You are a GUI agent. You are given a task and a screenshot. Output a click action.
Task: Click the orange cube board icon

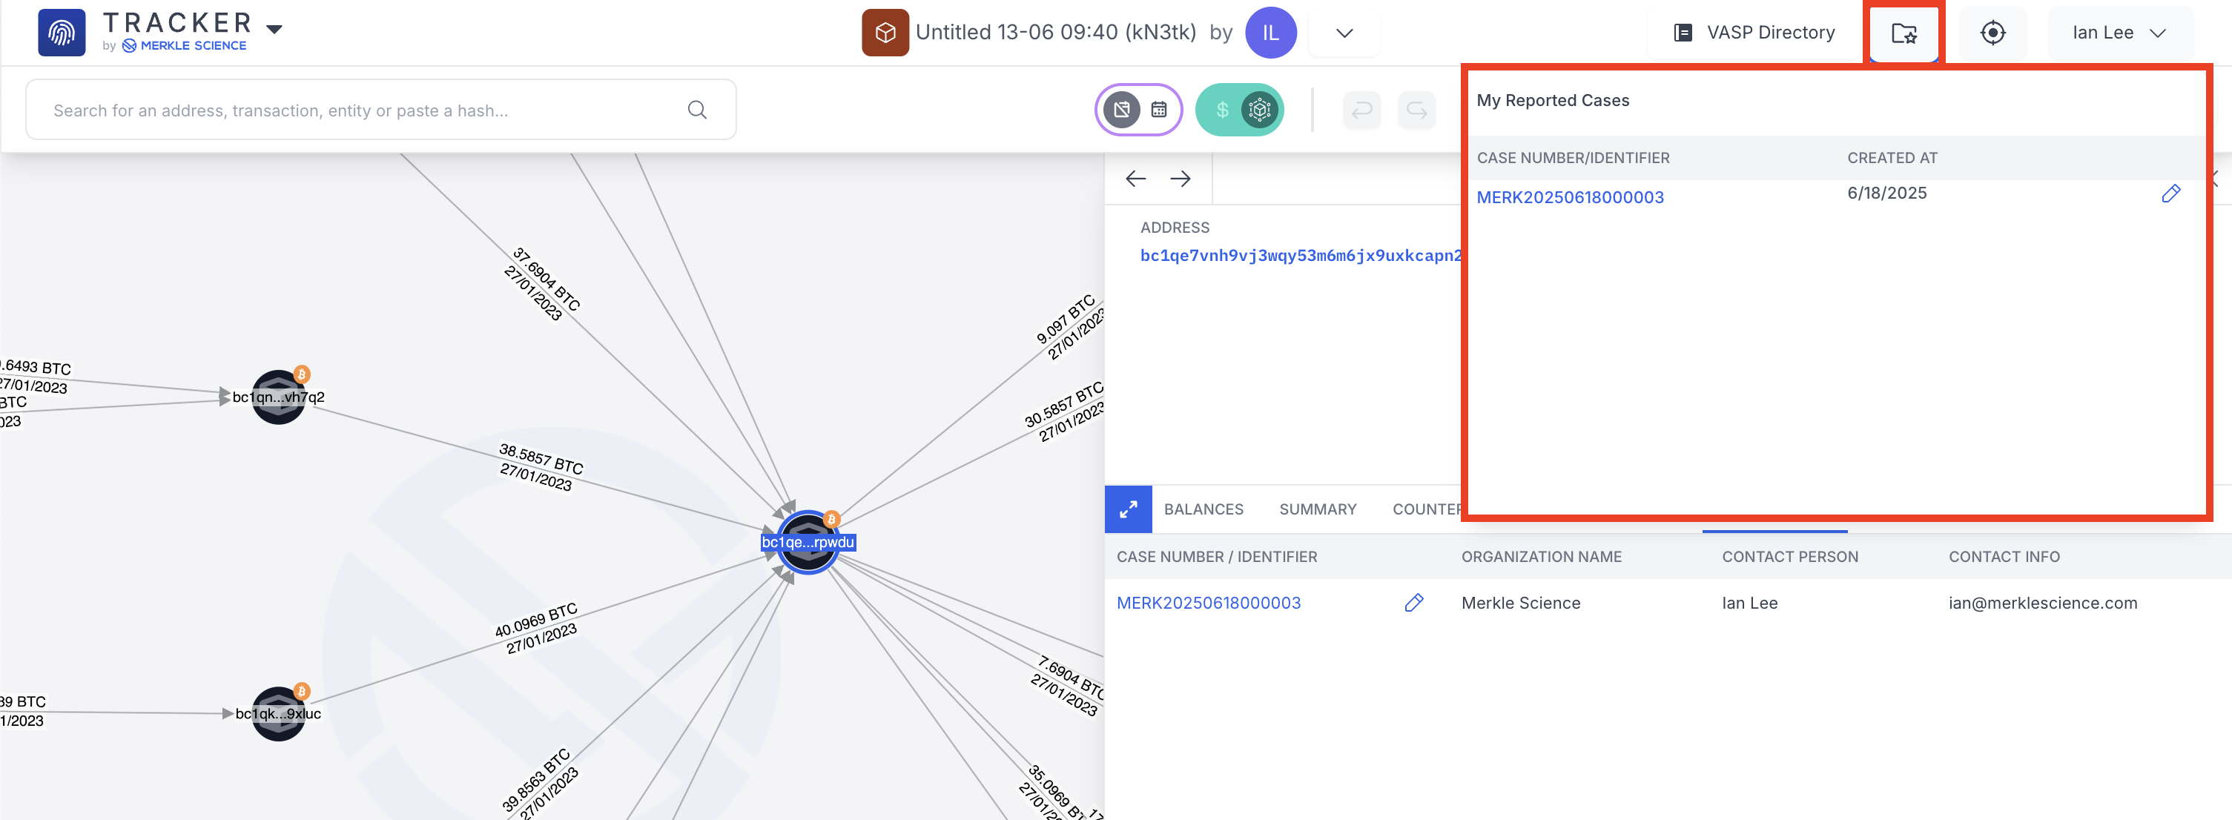(x=885, y=33)
